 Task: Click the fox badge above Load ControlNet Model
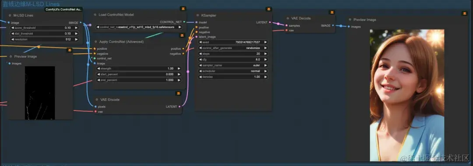click(x=183, y=8)
